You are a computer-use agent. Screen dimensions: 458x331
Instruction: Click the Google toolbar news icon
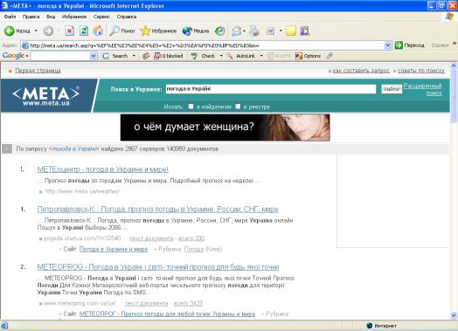(x=146, y=56)
